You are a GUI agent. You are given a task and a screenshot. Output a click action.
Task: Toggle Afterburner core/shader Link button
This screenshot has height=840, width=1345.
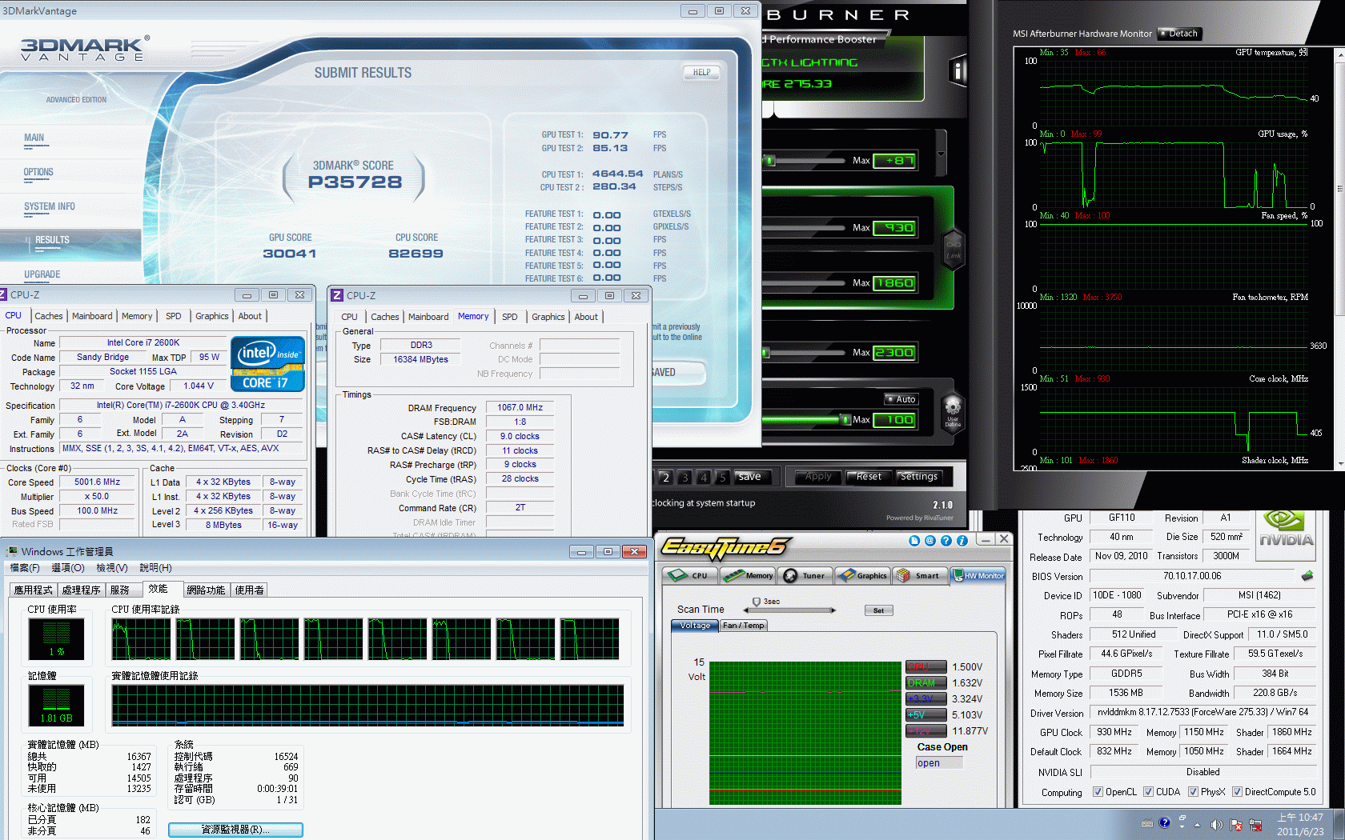(x=954, y=249)
